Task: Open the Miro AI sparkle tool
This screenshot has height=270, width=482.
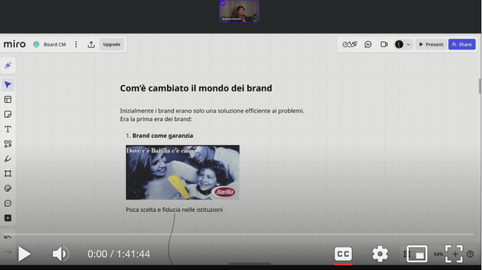Action: pyautogui.click(x=8, y=66)
